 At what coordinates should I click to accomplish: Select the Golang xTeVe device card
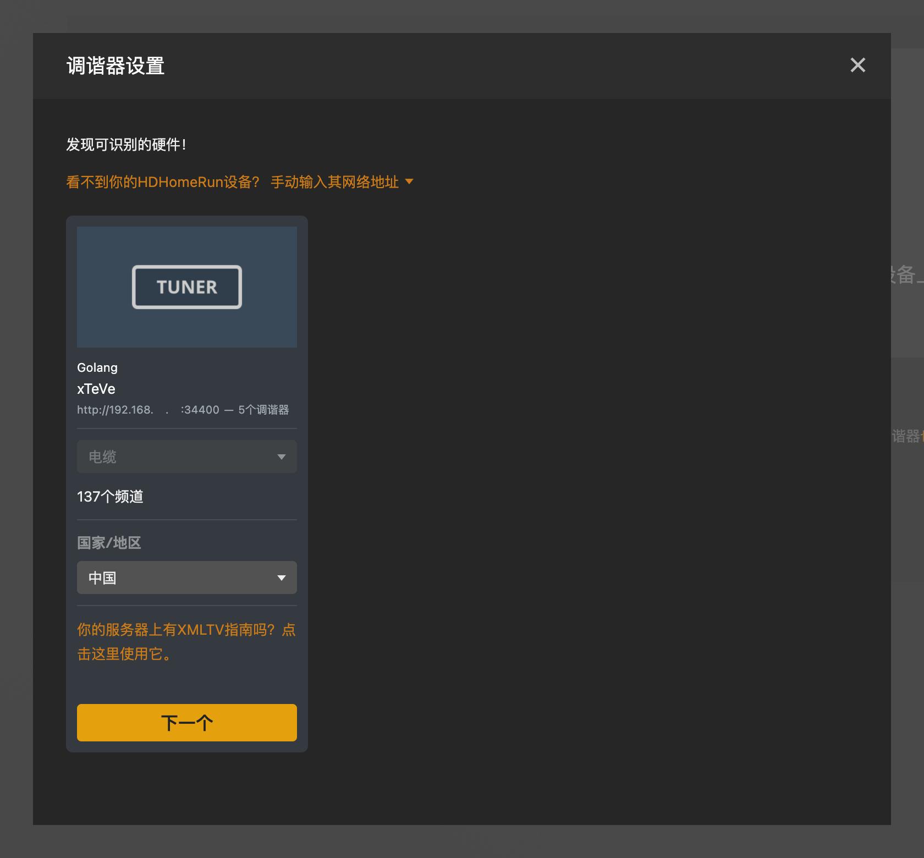coord(186,483)
